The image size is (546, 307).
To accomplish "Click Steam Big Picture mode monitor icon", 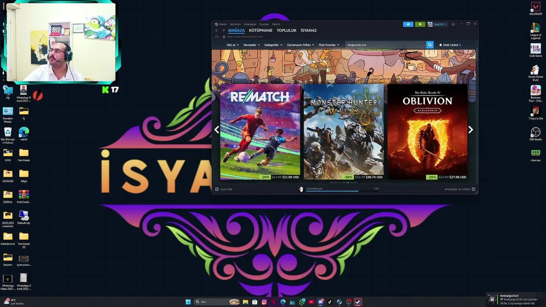I will tap(453, 24).
